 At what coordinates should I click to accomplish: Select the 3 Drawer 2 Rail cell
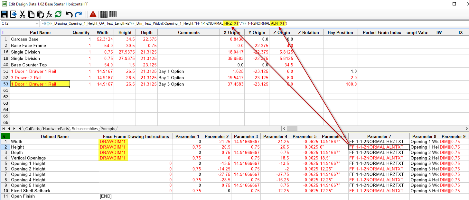pos(40,78)
